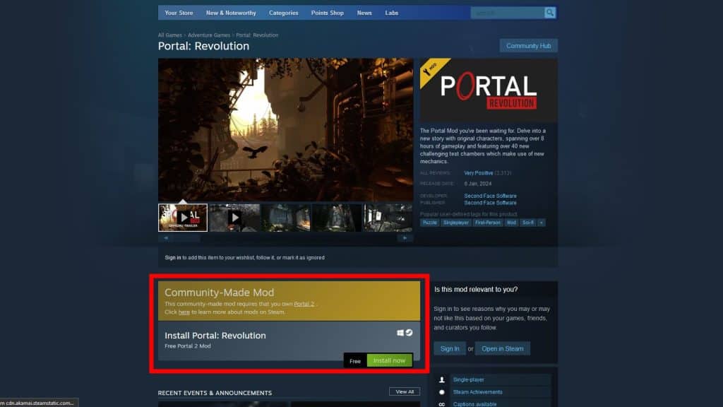Open Very Positive reviews link
Viewport: 723px width, 407px height.
(479, 173)
